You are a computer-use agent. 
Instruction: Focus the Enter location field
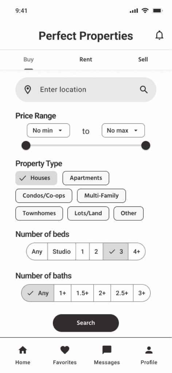(x=86, y=90)
